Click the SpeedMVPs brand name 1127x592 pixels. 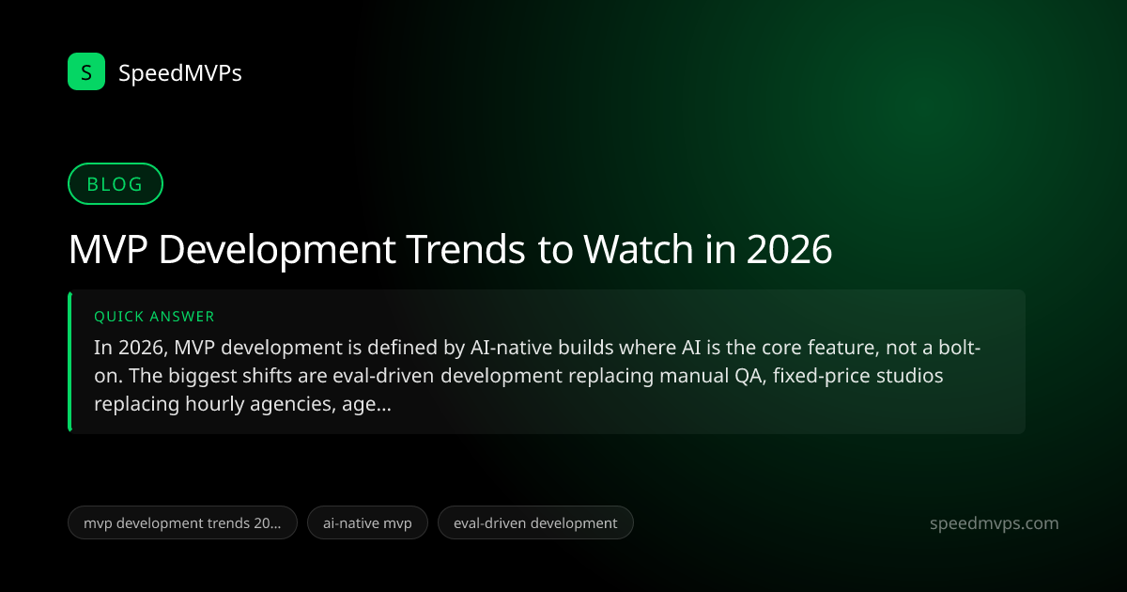pyautogui.click(x=180, y=72)
